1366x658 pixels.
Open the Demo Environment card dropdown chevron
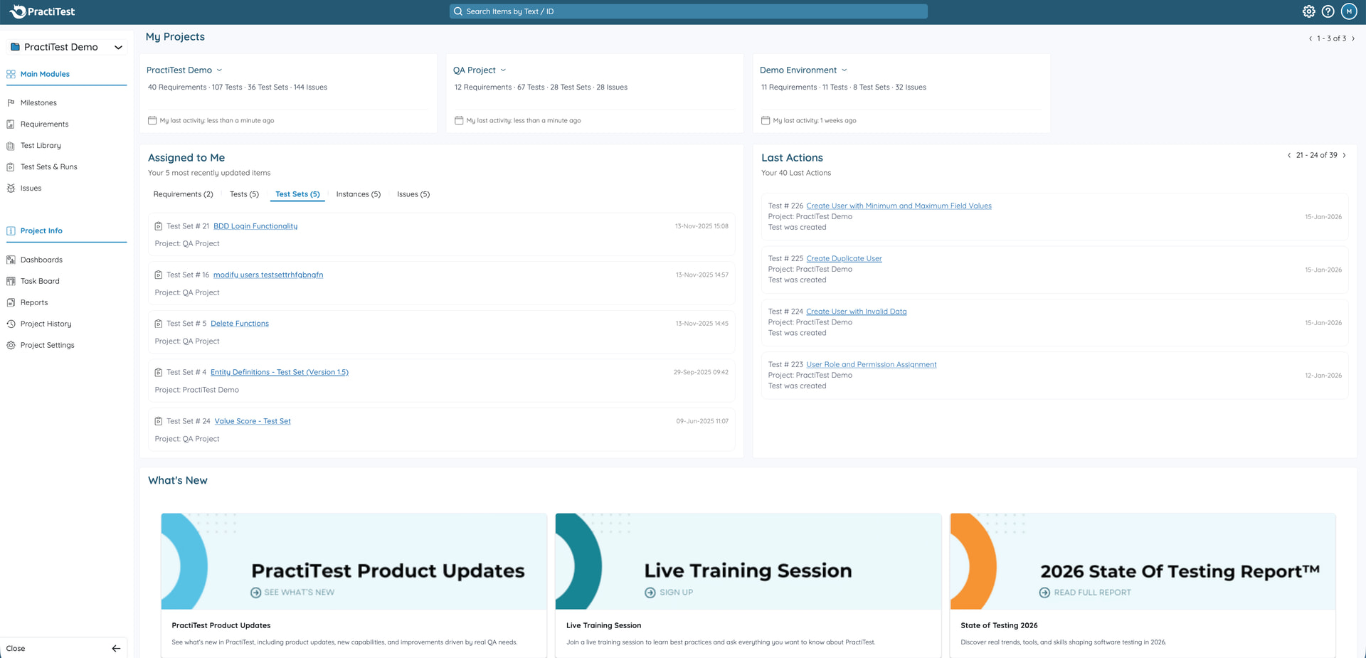[845, 70]
